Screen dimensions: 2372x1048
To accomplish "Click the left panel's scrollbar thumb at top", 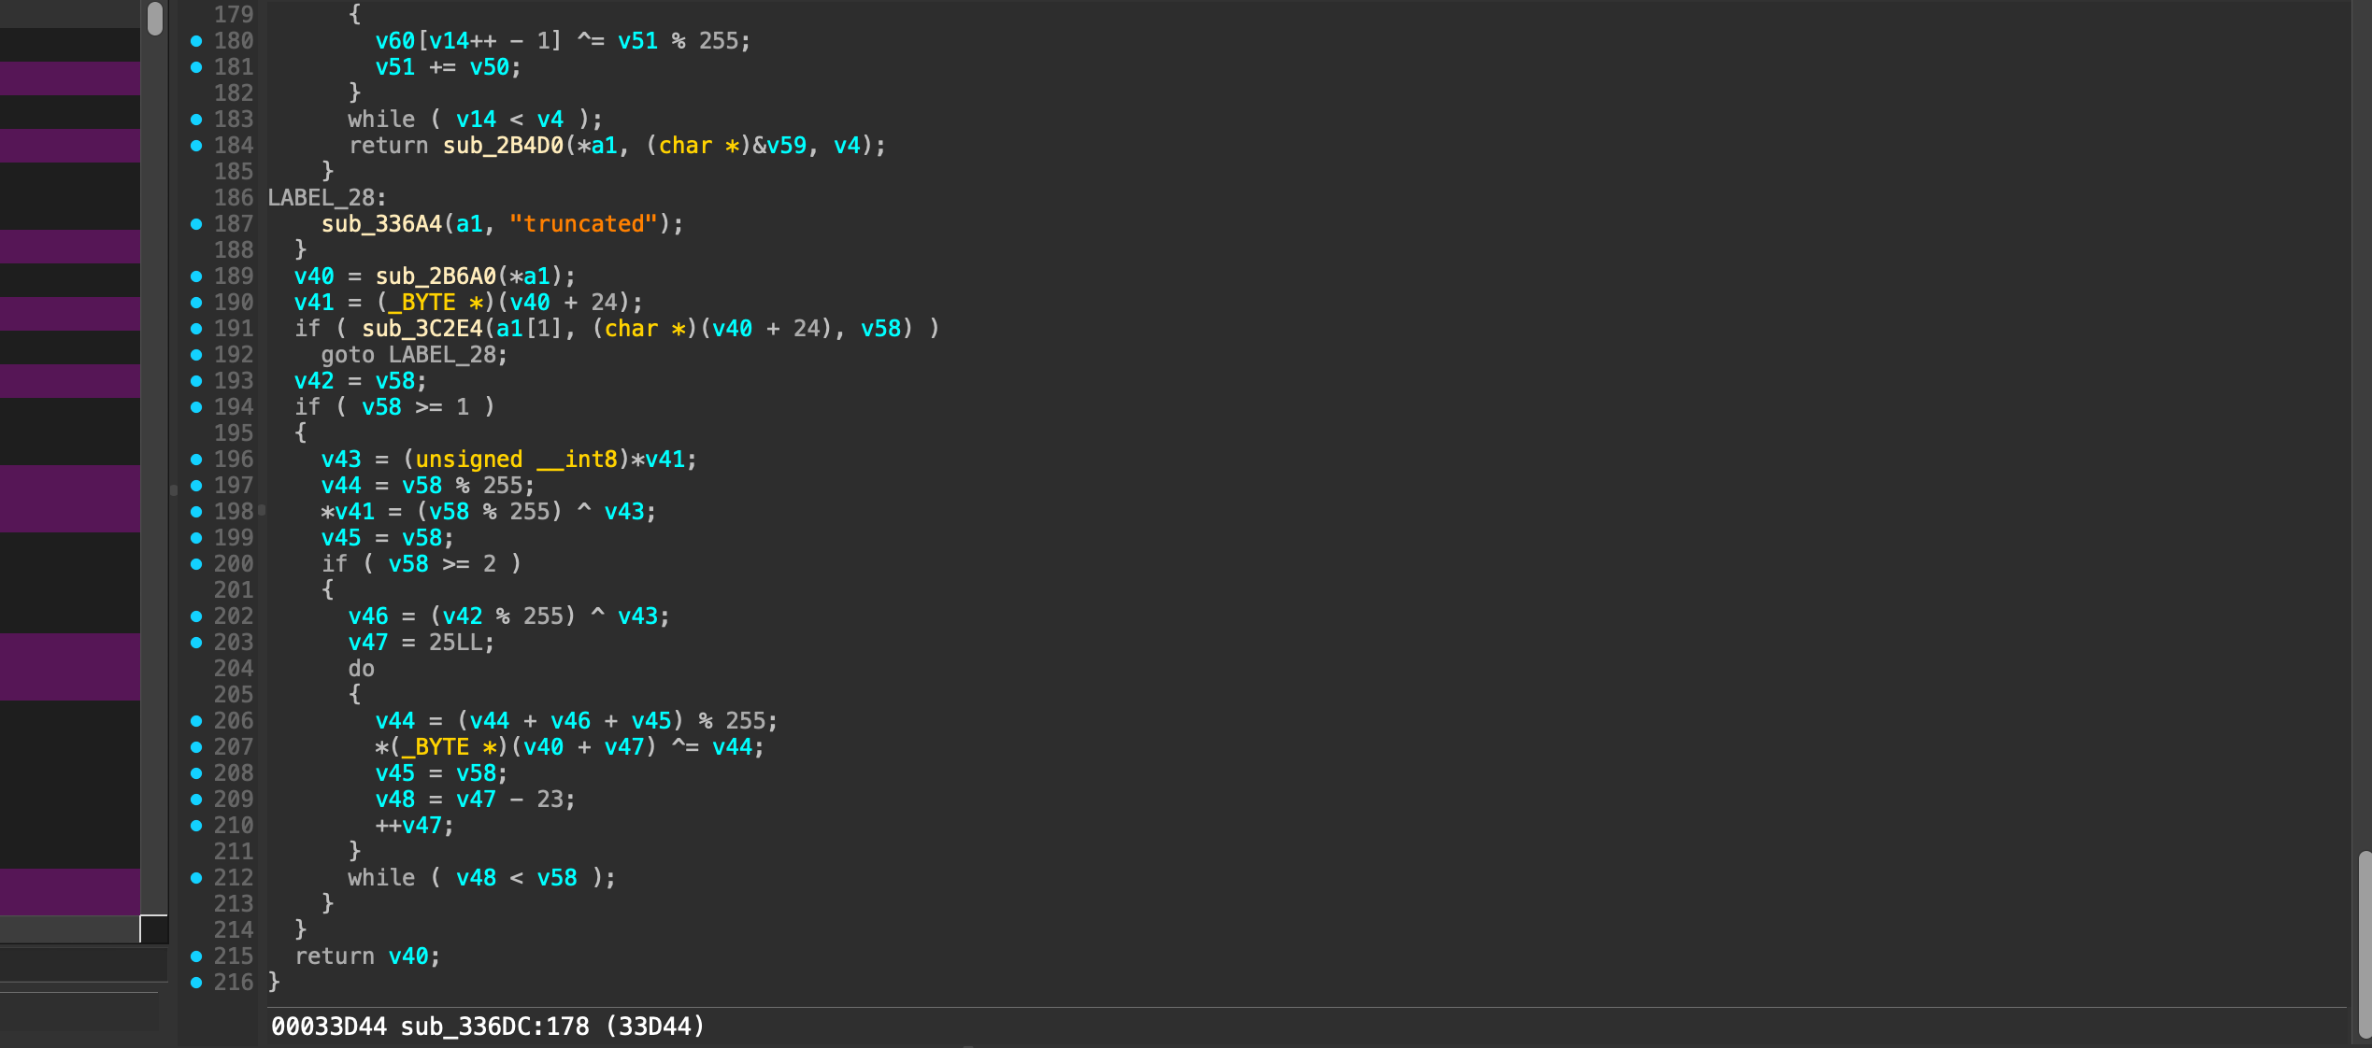I will pos(155,19).
